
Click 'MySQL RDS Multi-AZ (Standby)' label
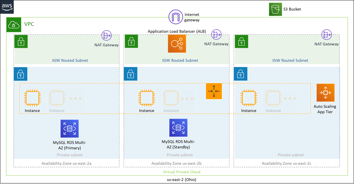[x=178, y=144]
